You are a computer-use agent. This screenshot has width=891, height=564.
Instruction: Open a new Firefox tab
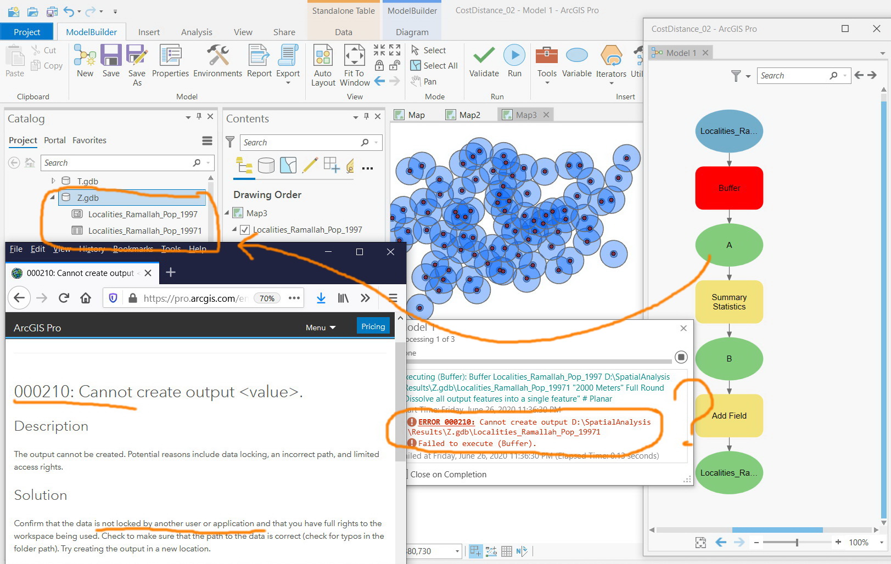(171, 272)
